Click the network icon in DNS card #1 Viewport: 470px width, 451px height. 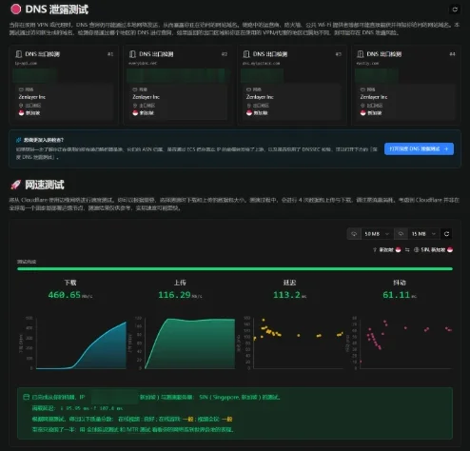click(21, 89)
